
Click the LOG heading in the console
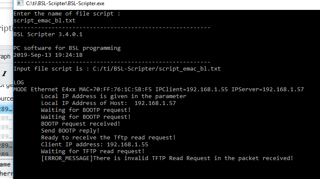(19, 82)
